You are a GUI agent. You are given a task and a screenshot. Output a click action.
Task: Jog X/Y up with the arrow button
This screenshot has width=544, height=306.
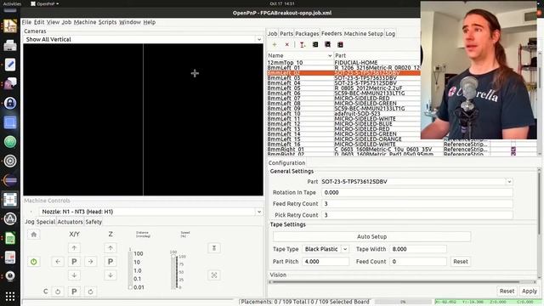[x=74, y=248]
